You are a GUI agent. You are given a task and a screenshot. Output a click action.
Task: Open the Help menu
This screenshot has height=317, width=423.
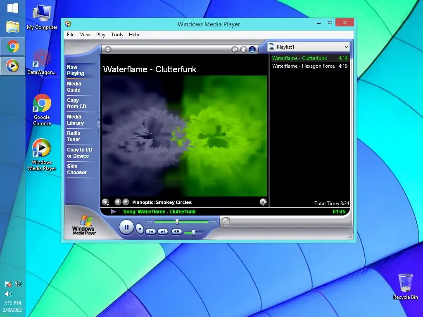pyautogui.click(x=134, y=35)
